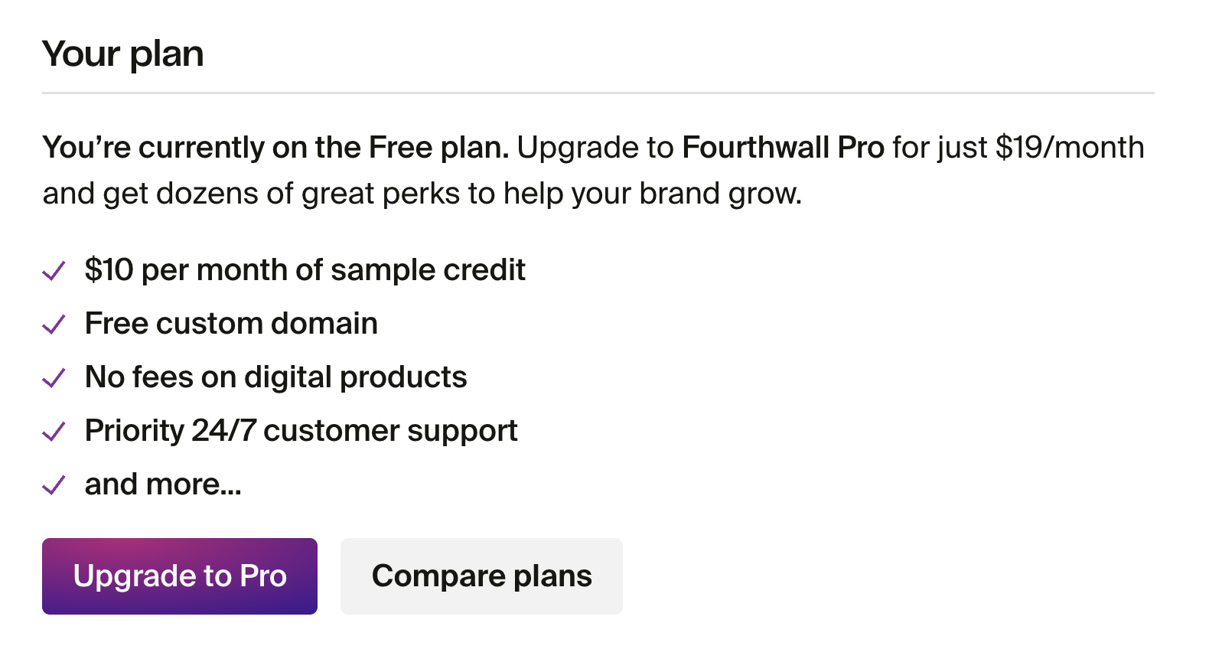Click the Your plan heading

123,54
